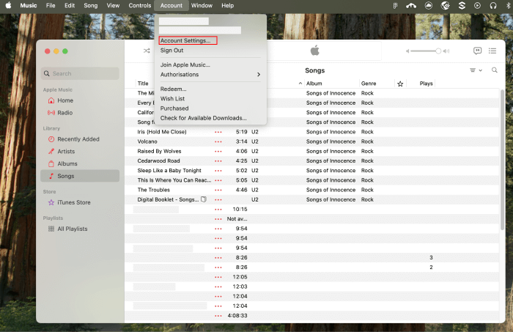Select the song This Is Where You Can Reac…
The height and width of the screenshot is (332, 513).
(x=174, y=180)
